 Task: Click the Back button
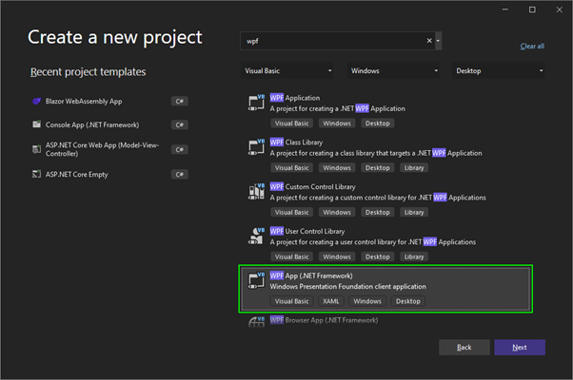464,347
